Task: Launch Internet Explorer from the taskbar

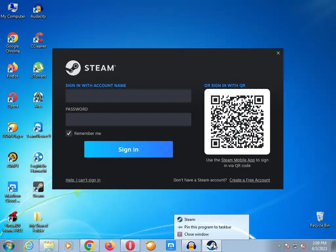Action: coord(29,245)
